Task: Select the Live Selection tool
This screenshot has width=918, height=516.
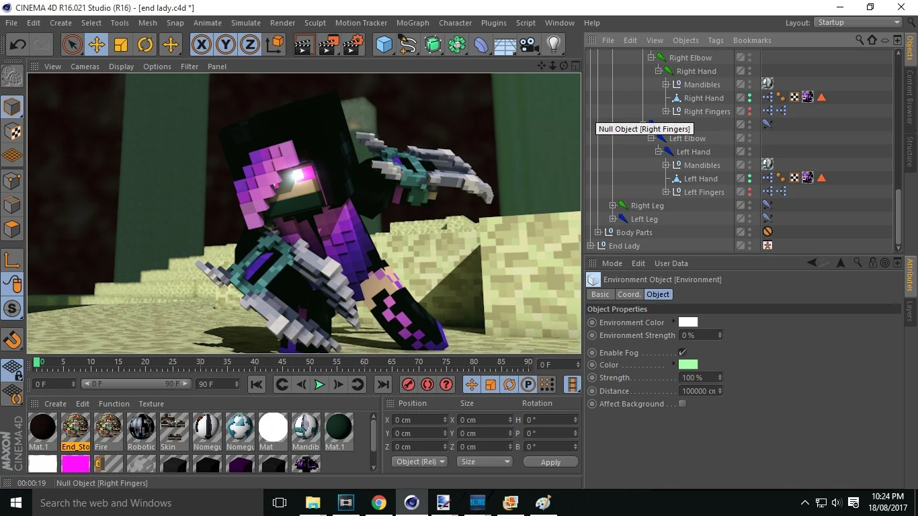Action: [x=72, y=45]
